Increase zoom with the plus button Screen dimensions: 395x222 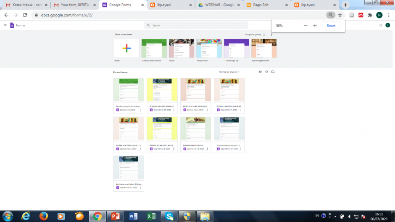pos(315,26)
